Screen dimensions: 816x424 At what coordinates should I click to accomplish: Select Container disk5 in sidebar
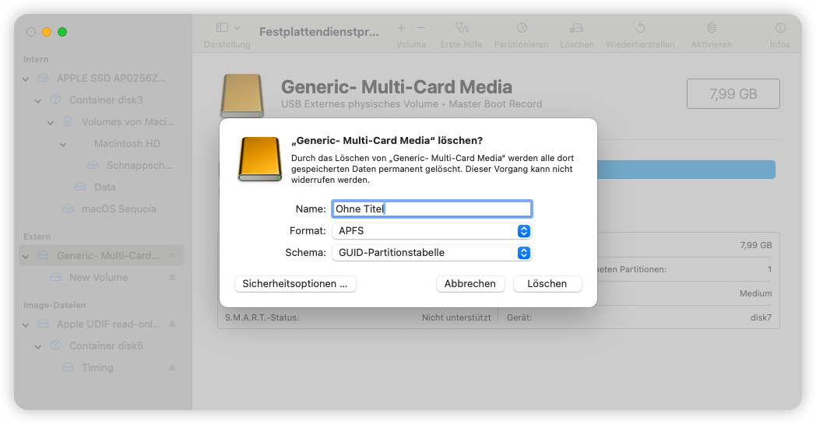click(106, 345)
